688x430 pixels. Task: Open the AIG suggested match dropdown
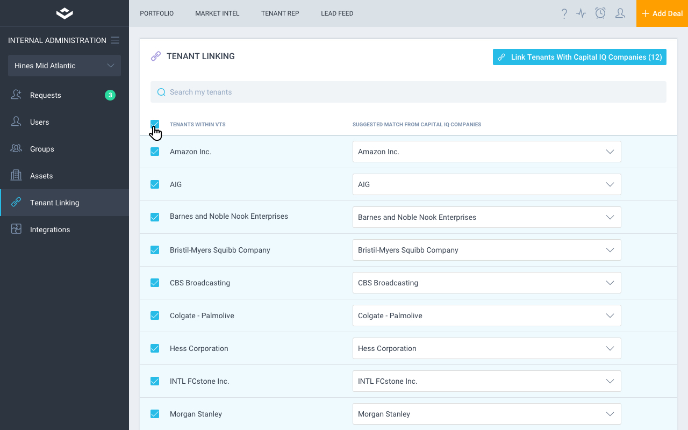click(x=486, y=184)
